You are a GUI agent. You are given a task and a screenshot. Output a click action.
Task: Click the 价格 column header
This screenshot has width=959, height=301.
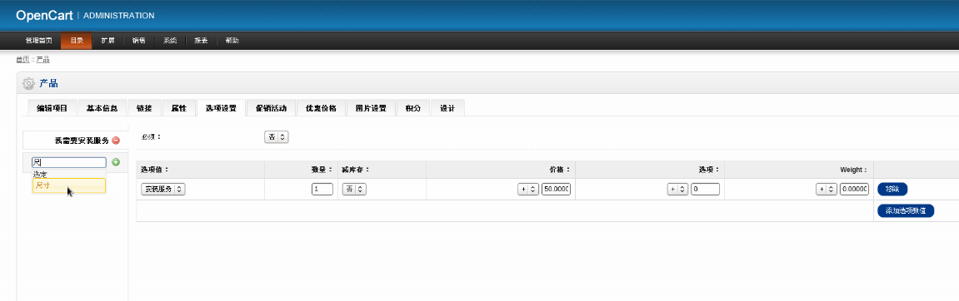(560, 169)
